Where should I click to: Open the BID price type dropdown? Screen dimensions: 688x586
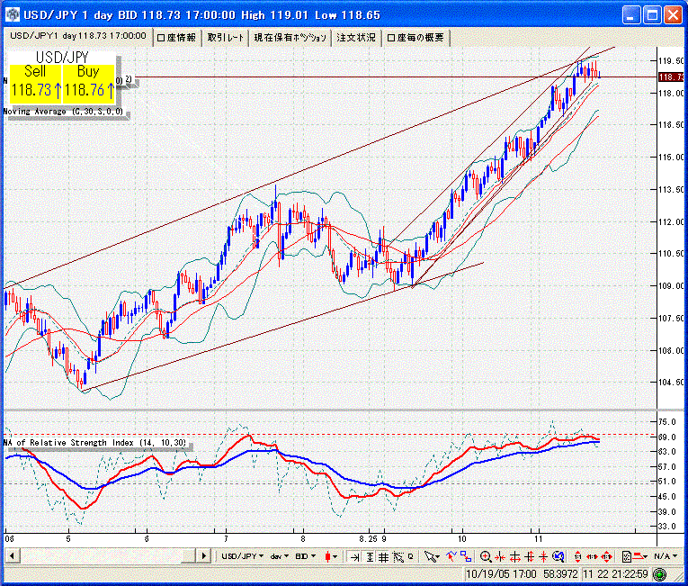(x=306, y=556)
